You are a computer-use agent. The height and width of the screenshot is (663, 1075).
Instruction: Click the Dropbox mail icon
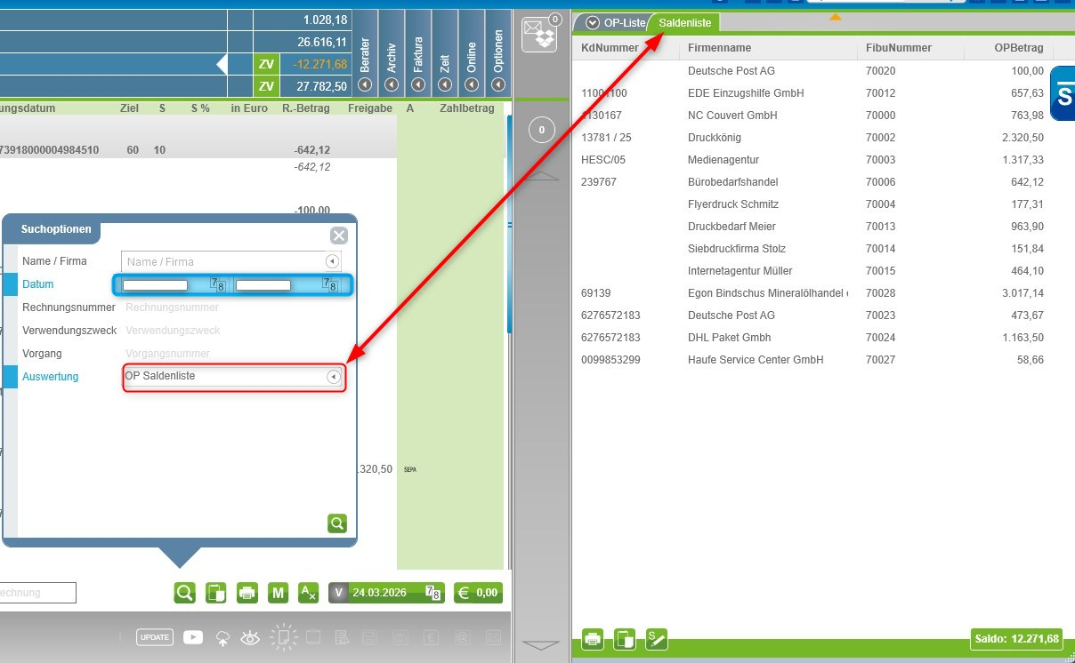pyautogui.click(x=538, y=34)
